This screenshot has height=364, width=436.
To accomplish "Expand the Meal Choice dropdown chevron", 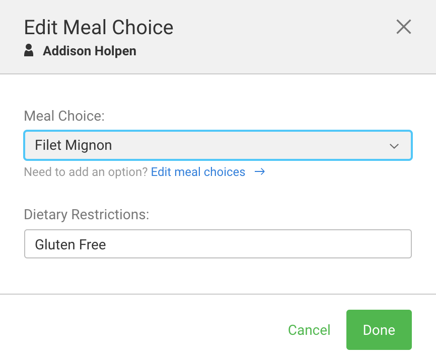I will 394,146.
